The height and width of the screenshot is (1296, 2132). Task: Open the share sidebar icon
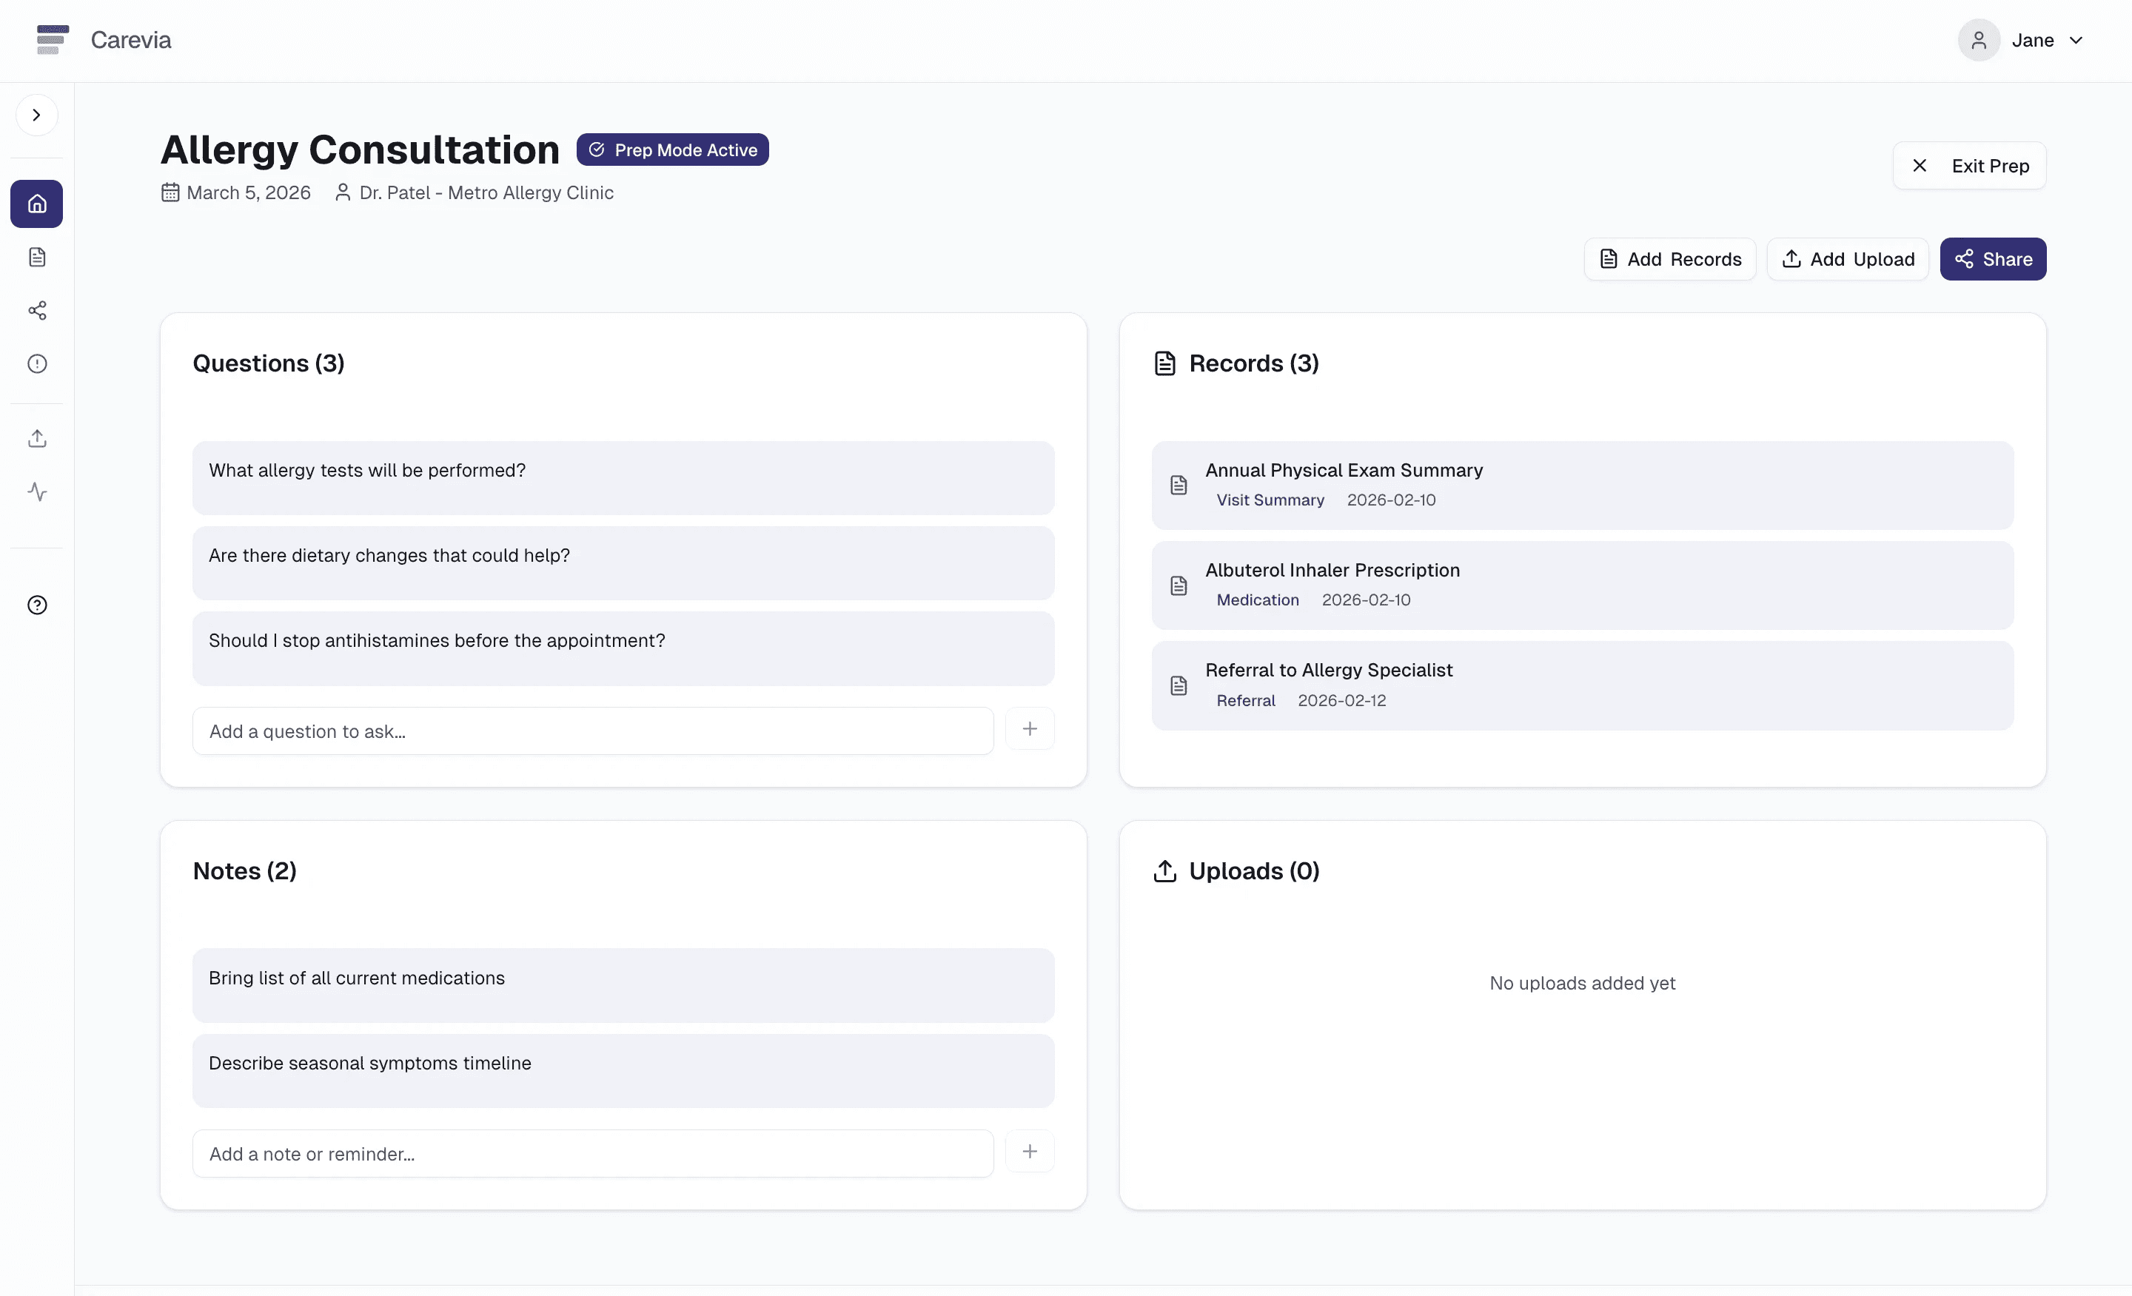pos(36,311)
